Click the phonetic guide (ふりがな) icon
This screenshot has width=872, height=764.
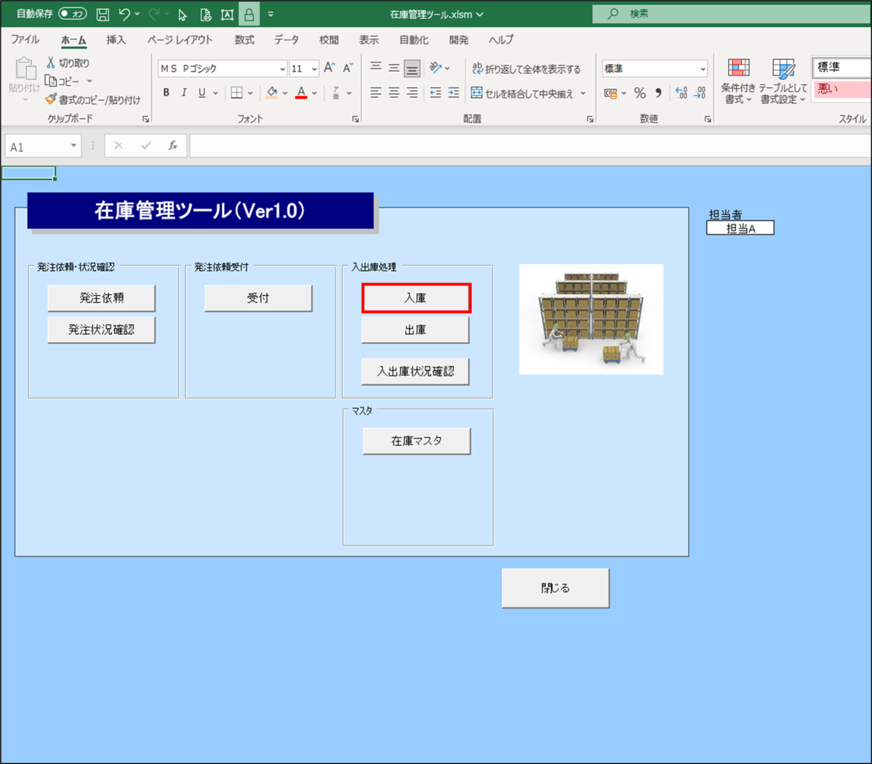click(336, 92)
